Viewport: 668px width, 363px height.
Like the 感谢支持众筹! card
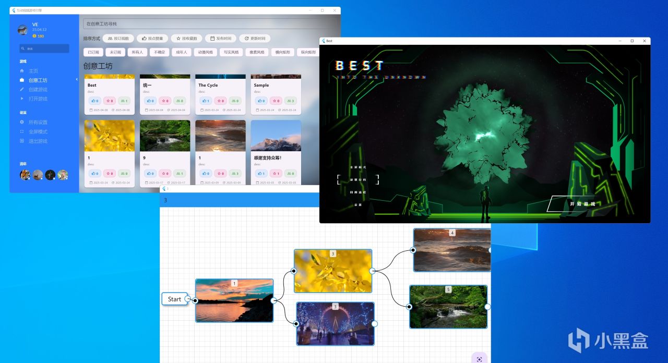(261, 173)
